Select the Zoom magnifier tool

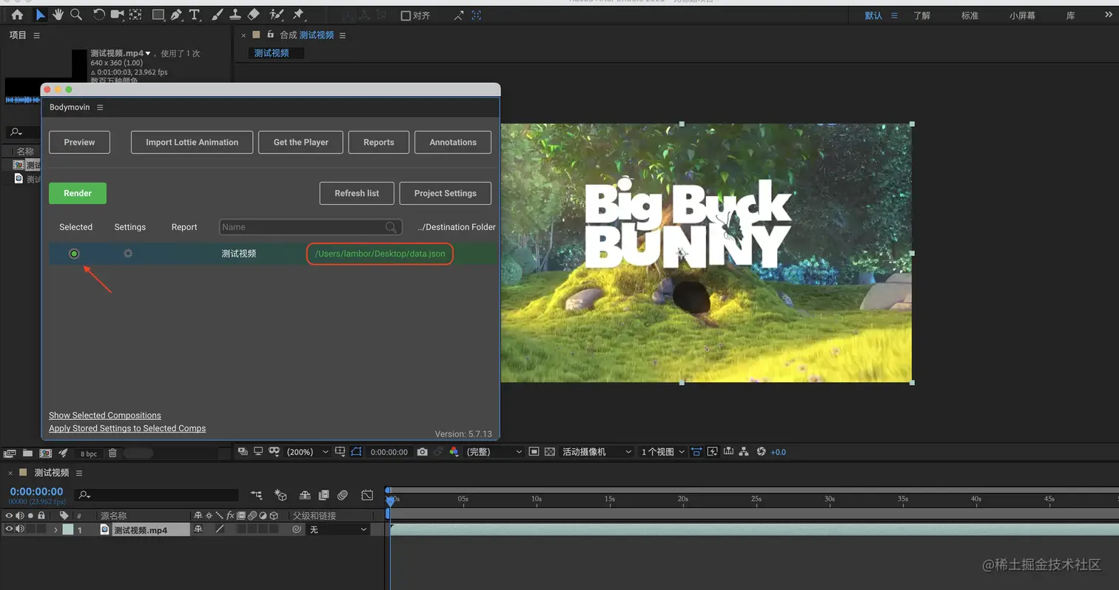[x=75, y=15]
